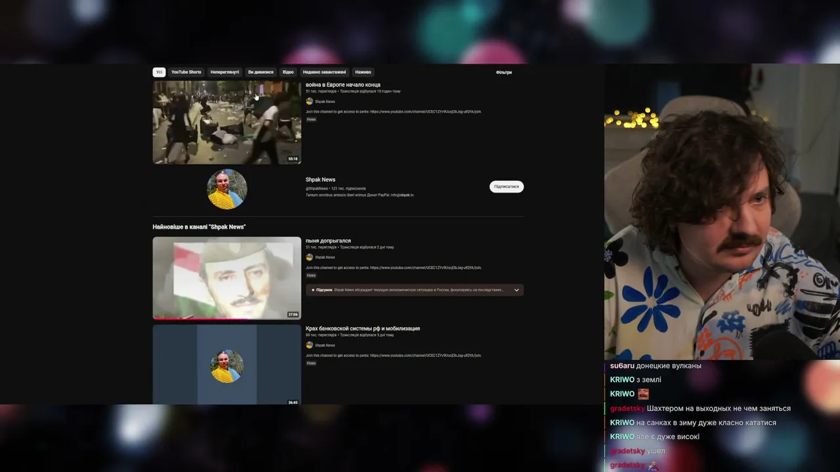Click the 'Tantum omnibus amissis liberi erimus' channel description

click(x=360, y=195)
